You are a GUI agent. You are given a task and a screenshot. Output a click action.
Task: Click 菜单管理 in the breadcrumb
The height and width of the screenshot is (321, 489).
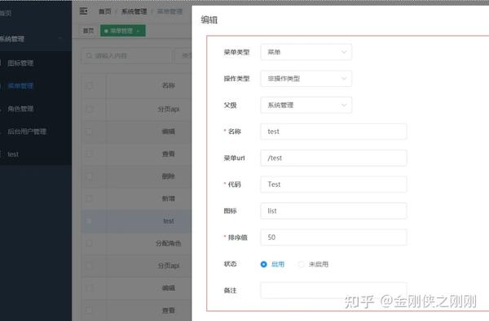point(170,11)
